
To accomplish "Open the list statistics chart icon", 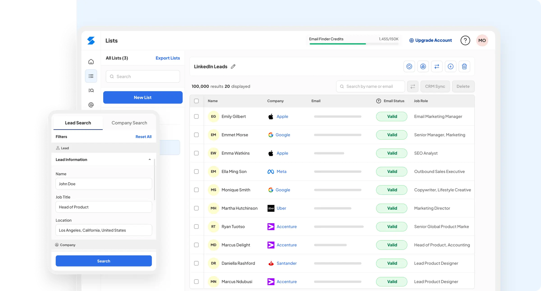I will tap(423, 66).
